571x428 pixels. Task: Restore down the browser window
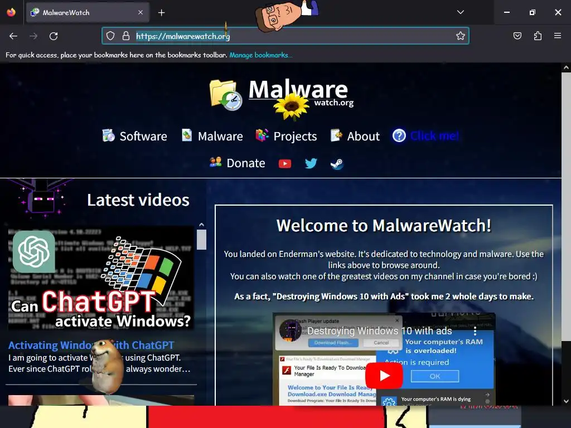[x=532, y=12]
